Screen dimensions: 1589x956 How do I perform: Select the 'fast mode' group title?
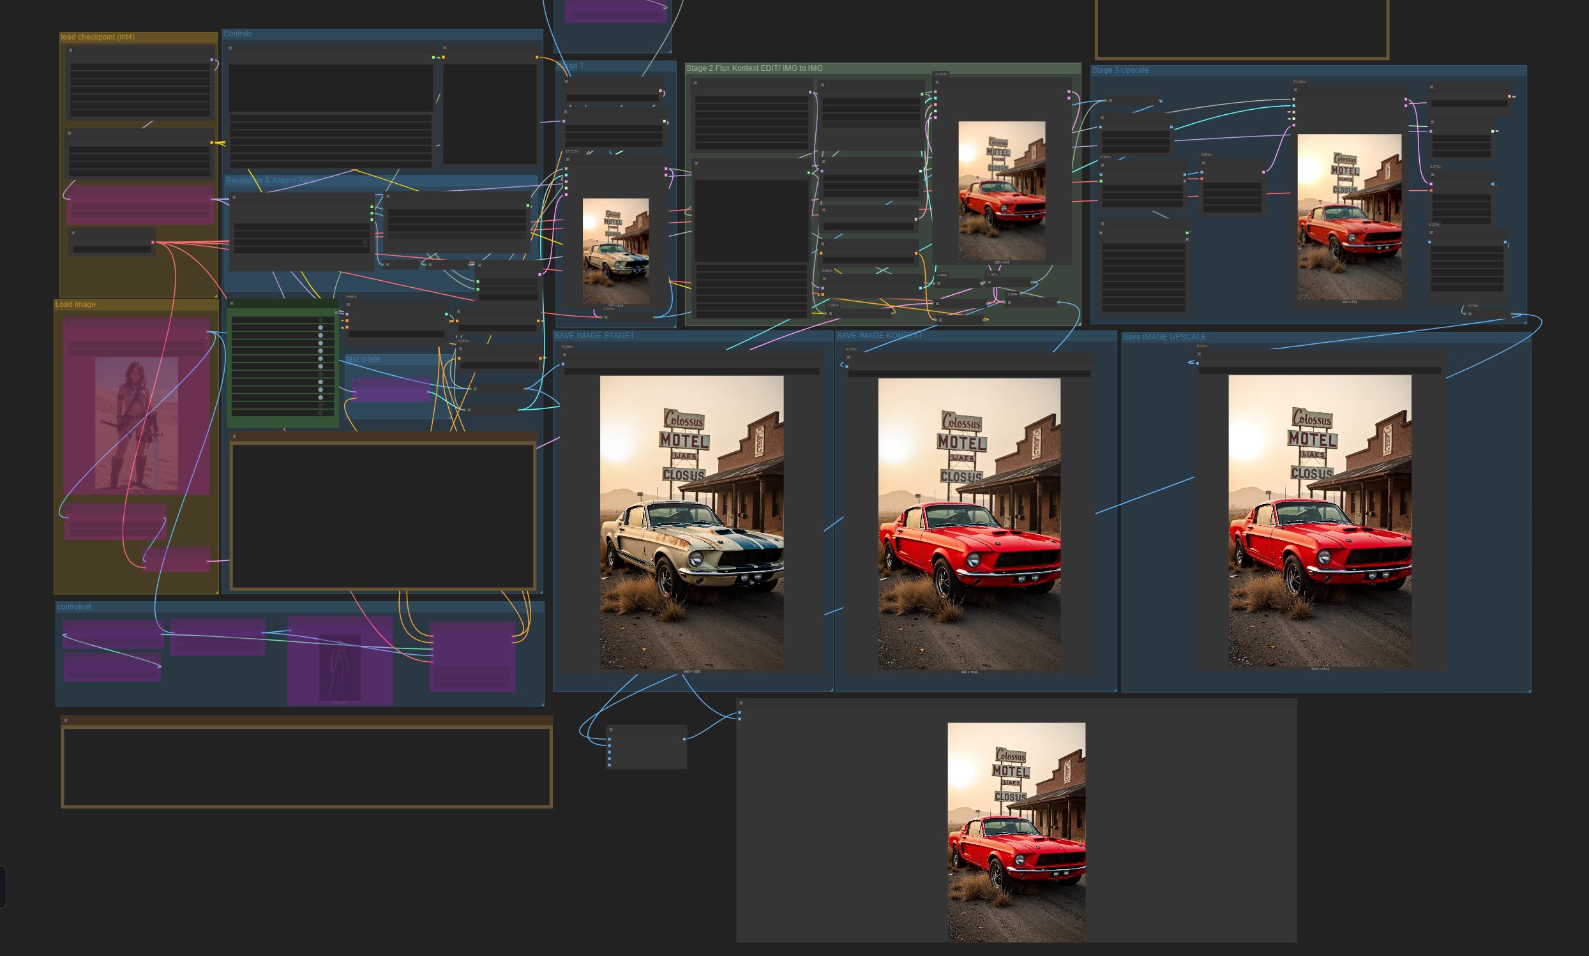click(363, 359)
